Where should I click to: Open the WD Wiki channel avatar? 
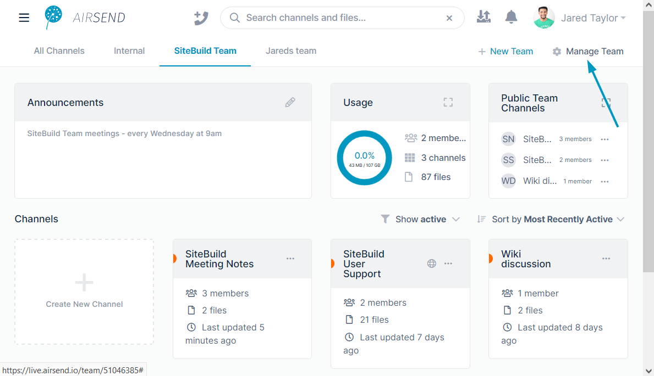point(508,181)
